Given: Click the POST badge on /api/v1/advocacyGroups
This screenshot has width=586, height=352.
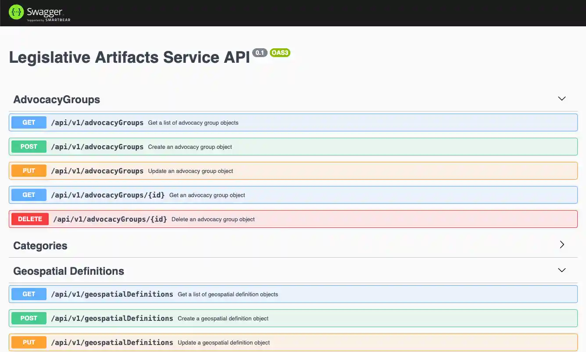Looking at the screenshot, I should coord(29,146).
